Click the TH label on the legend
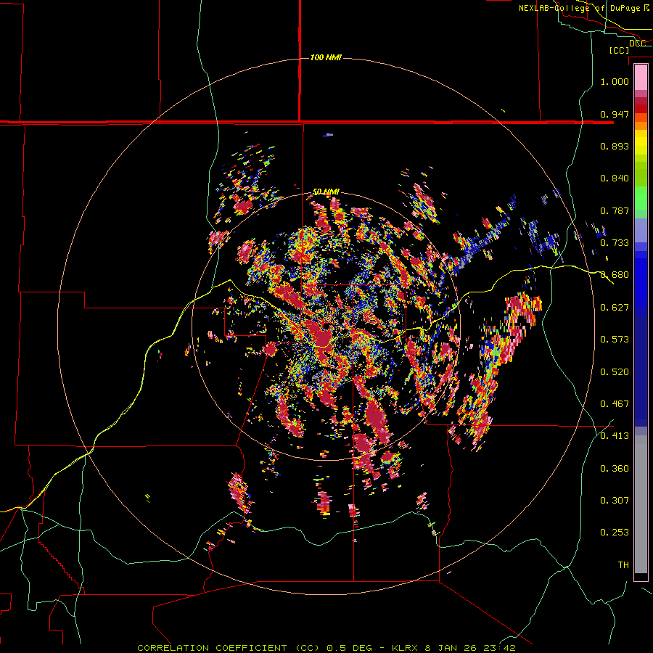 point(623,565)
